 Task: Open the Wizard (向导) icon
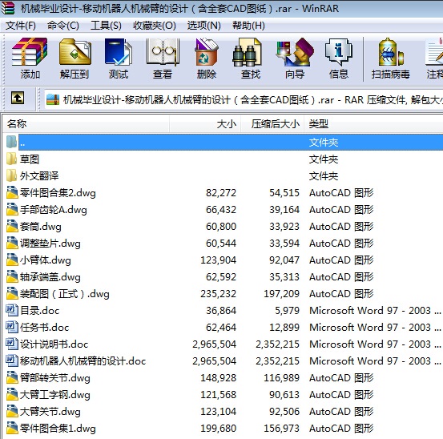pyautogui.click(x=295, y=52)
